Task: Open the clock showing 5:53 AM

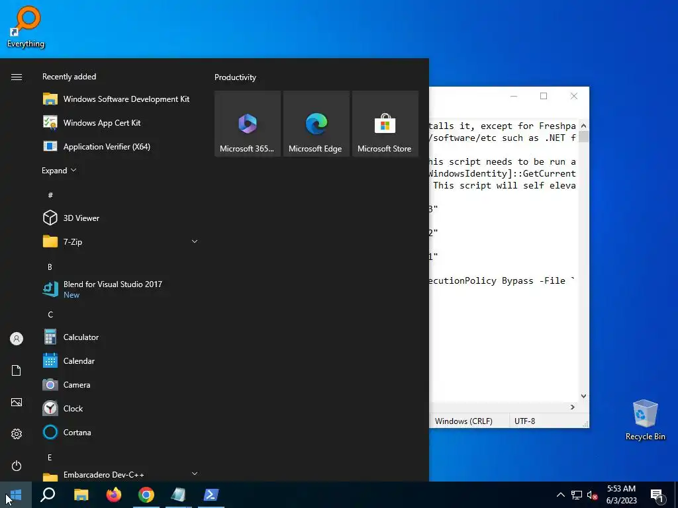Action: [621, 495]
